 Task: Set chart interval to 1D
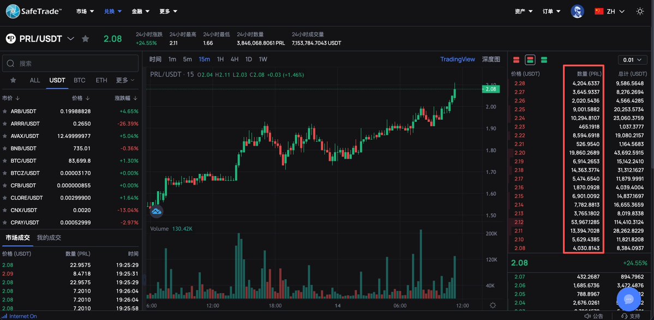tap(249, 59)
